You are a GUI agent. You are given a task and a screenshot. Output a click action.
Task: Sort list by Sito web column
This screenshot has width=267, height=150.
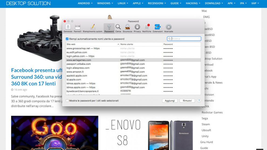click(92, 44)
